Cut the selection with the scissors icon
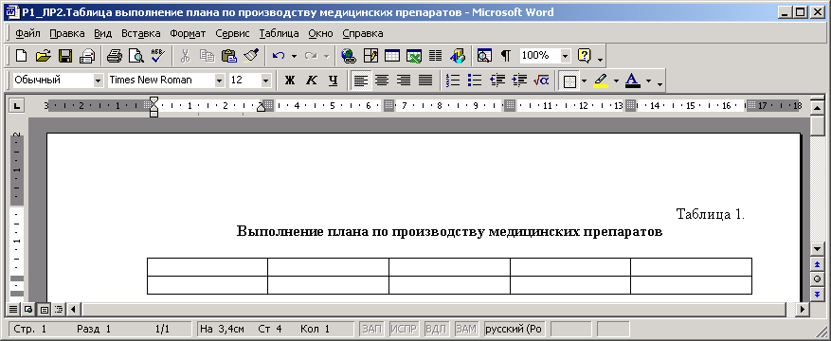The image size is (831, 341). (x=186, y=55)
